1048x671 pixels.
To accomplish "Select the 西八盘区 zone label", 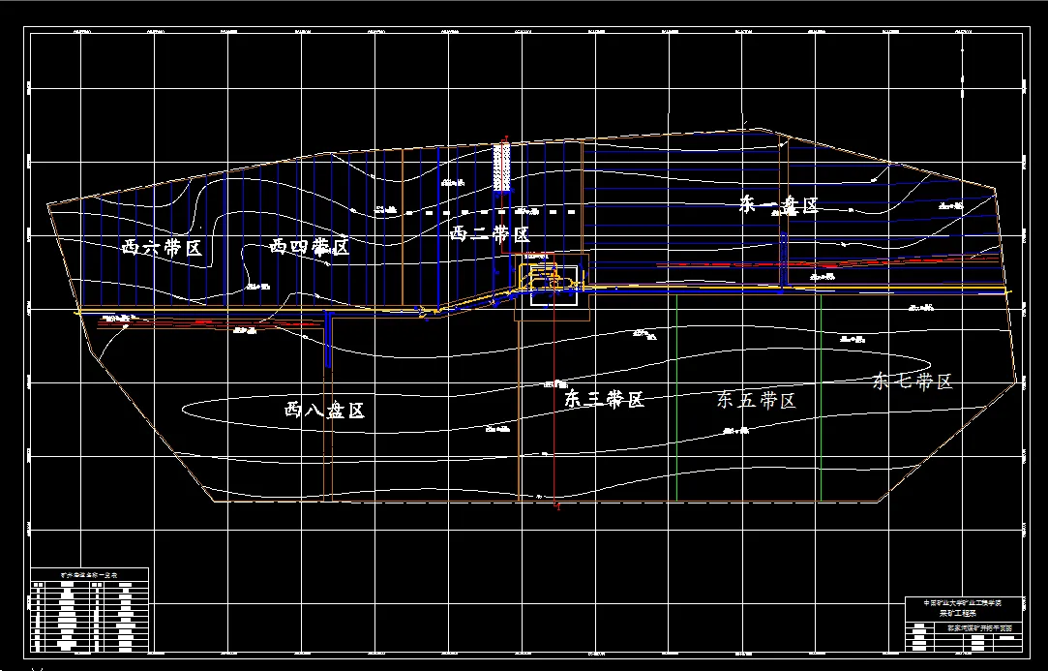I will [324, 410].
